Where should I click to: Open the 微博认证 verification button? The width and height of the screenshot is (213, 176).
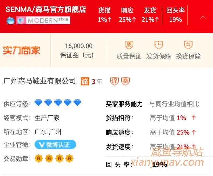tap(55, 144)
